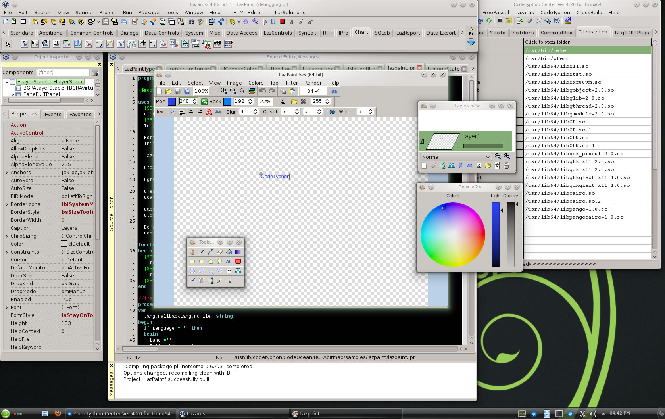The height and width of the screenshot is (419, 665).
Task: Click the volume icon in system tray
Action: (x=593, y=413)
